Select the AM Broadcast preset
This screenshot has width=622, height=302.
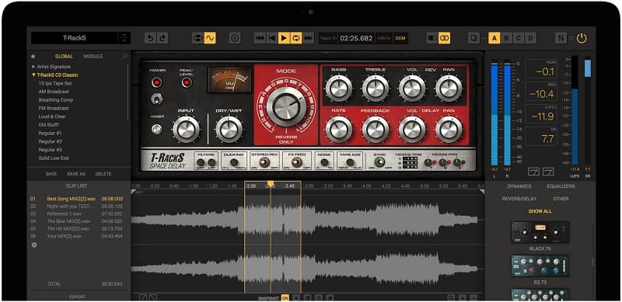[54, 92]
